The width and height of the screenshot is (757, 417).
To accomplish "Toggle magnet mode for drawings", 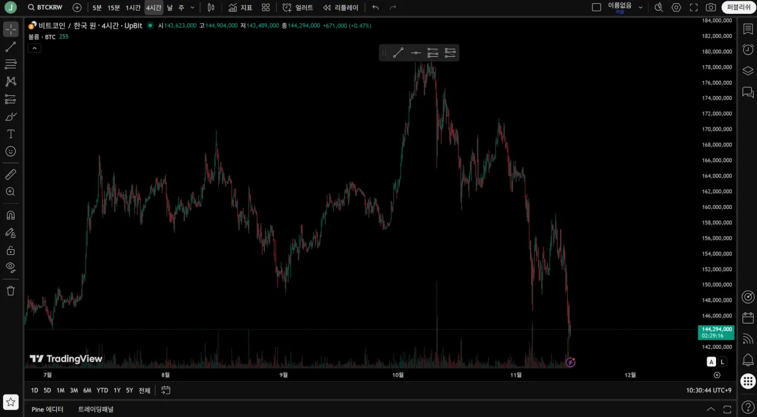I will pyautogui.click(x=11, y=215).
